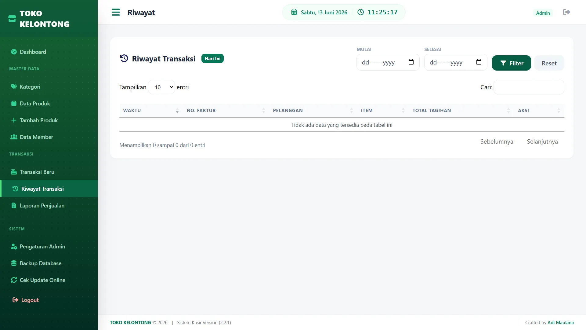Click the Pengaturan Admin user-gear icon
This screenshot has width=586, height=330.
coord(14,246)
